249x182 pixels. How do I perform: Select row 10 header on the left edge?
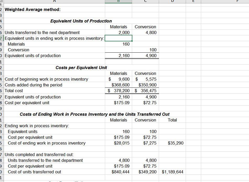coord(2,56)
